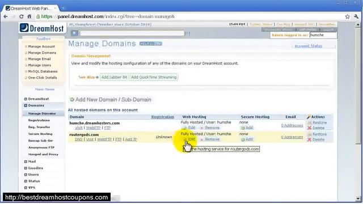This screenshot has height=204, width=363.
Task: Open the Account Status link
Action: click(x=308, y=46)
